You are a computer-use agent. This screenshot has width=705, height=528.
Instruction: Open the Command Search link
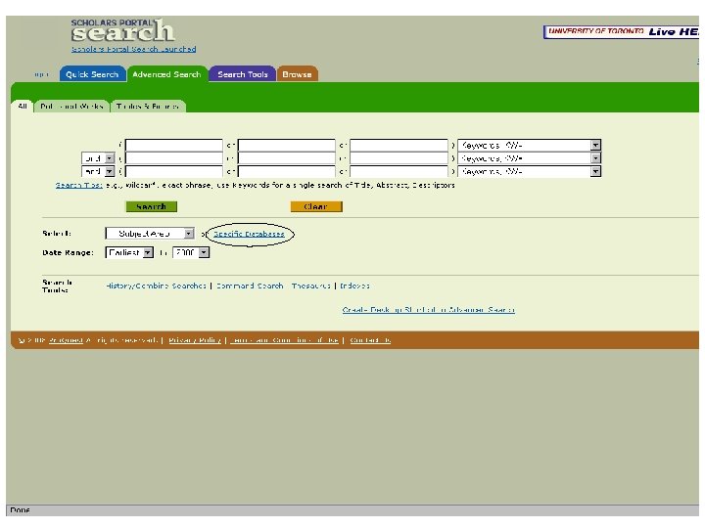pos(250,286)
